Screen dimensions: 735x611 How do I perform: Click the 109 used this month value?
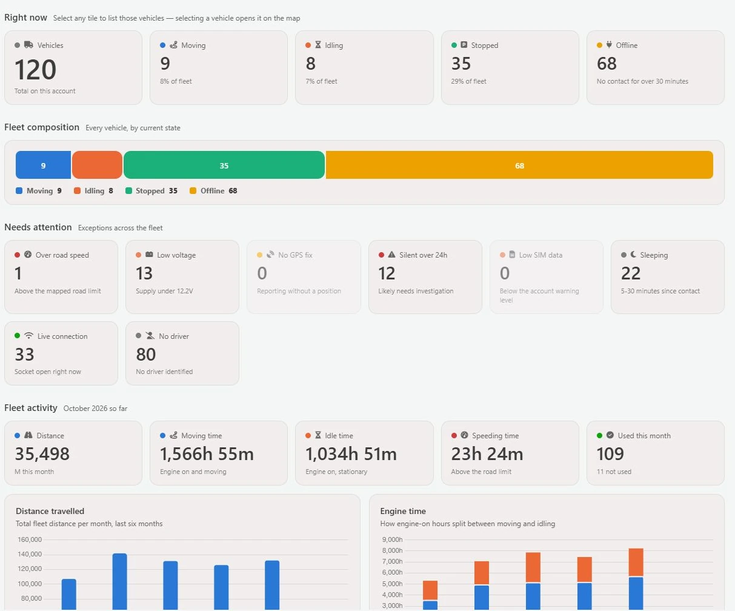[x=610, y=454]
